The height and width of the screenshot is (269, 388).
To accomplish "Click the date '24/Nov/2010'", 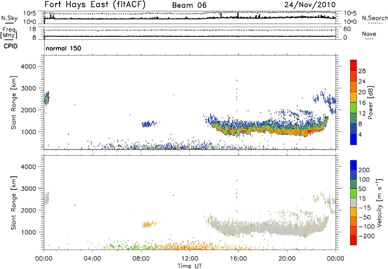I will click(x=310, y=5).
